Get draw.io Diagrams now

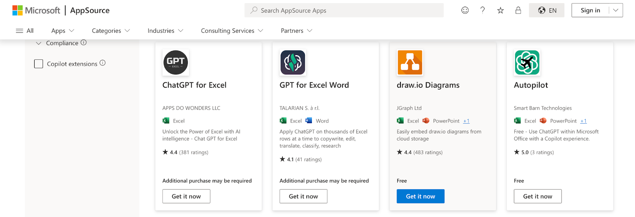pos(421,196)
